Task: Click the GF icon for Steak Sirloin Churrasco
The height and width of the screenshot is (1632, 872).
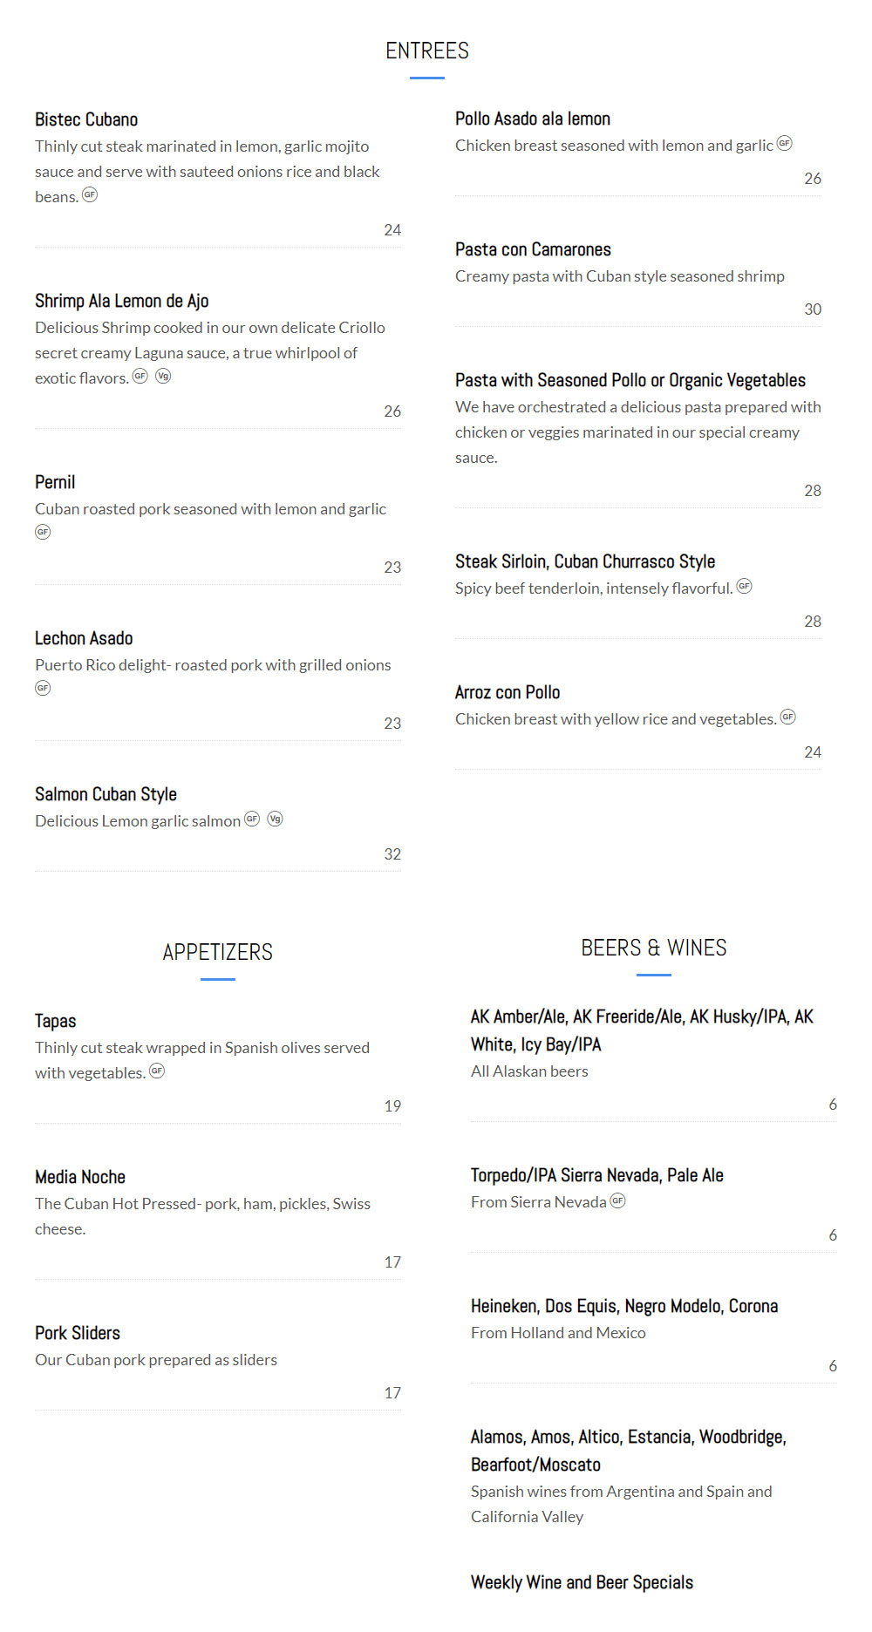Action: pos(744,586)
